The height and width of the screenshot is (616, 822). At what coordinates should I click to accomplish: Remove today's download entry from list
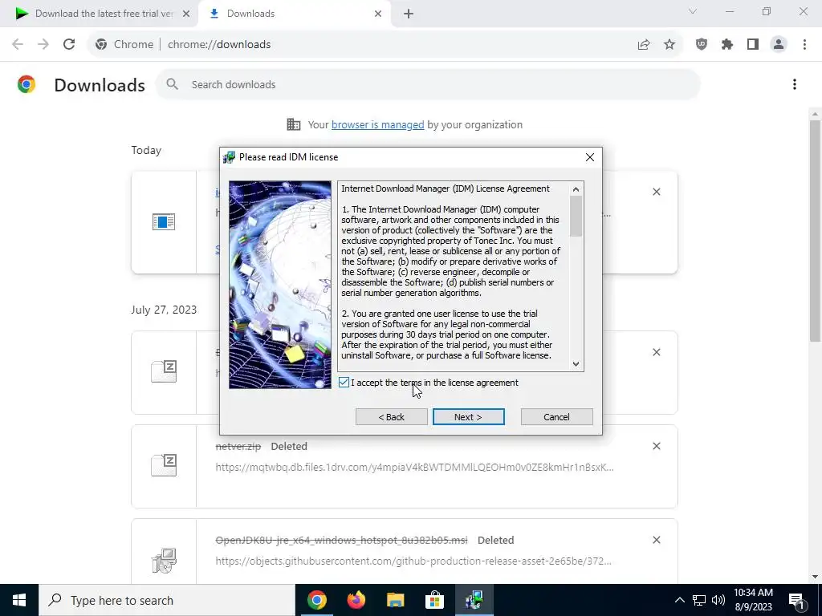[x=657, y=192]
